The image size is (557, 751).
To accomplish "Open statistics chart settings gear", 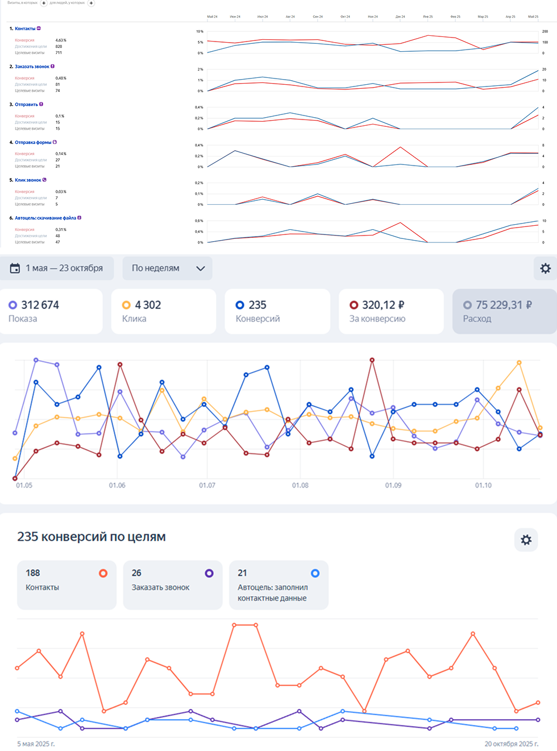I will (x=545, y=269).
